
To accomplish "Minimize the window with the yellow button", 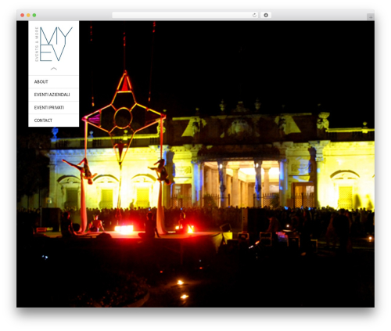I will pyautogui.click(x=28, y=16).
